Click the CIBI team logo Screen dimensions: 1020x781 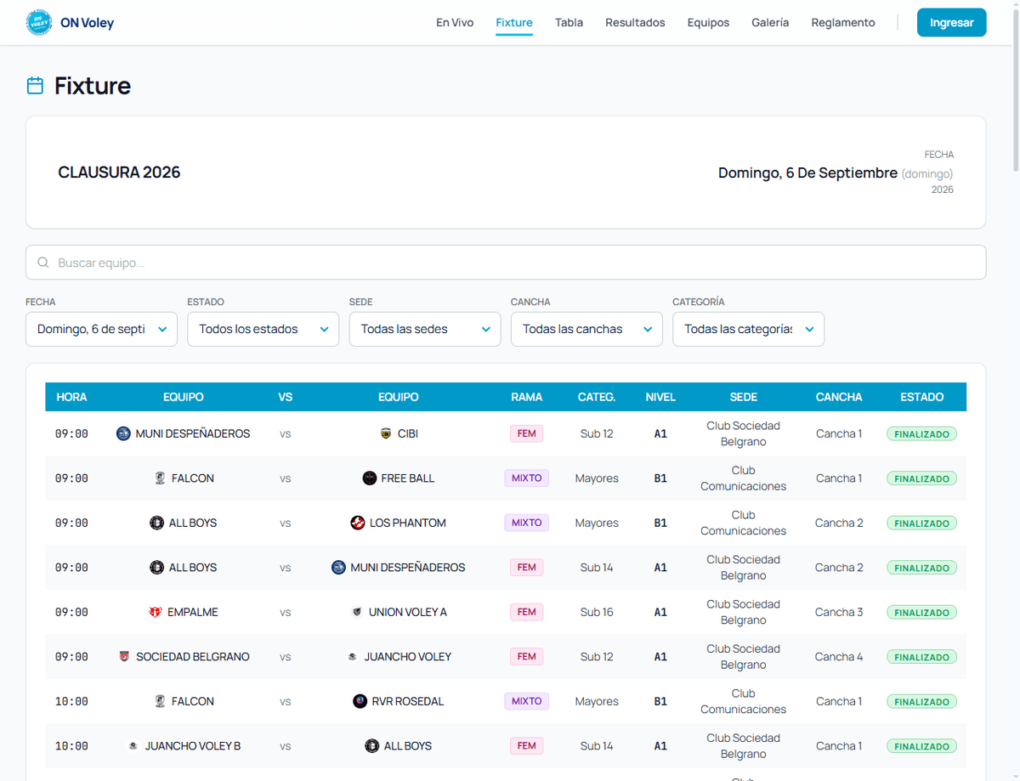pos(386,433)
